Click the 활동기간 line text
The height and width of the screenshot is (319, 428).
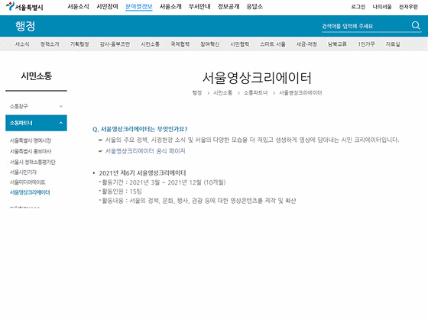[163, 182]
